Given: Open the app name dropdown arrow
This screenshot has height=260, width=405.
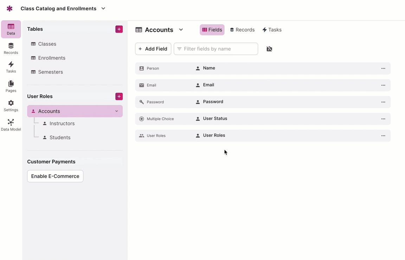Looking at the screenshot, I should 103,8.
